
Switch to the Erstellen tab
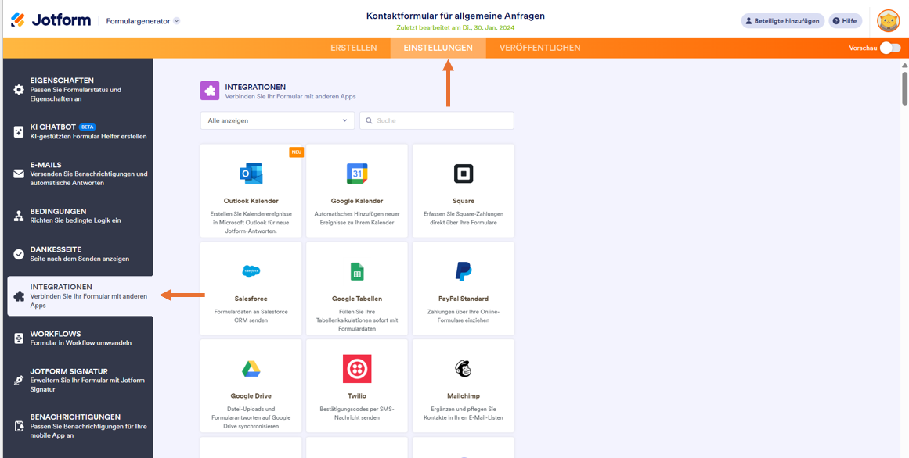click(354, 48)
